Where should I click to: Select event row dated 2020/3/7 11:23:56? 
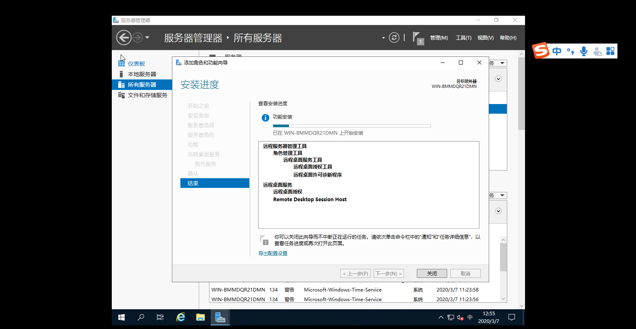[x=355, y=299]
